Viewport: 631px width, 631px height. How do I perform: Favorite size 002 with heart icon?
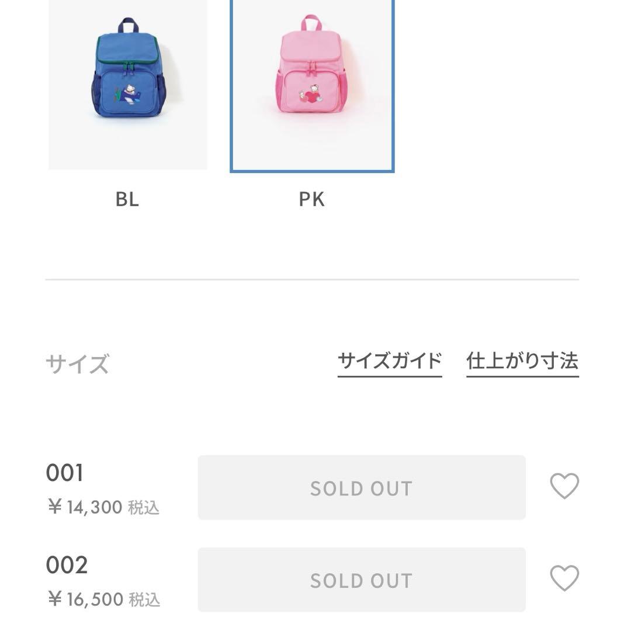tap(564, 578)
